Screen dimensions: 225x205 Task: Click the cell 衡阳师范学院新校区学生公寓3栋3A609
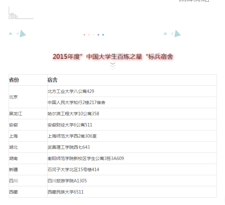[132, 158]
